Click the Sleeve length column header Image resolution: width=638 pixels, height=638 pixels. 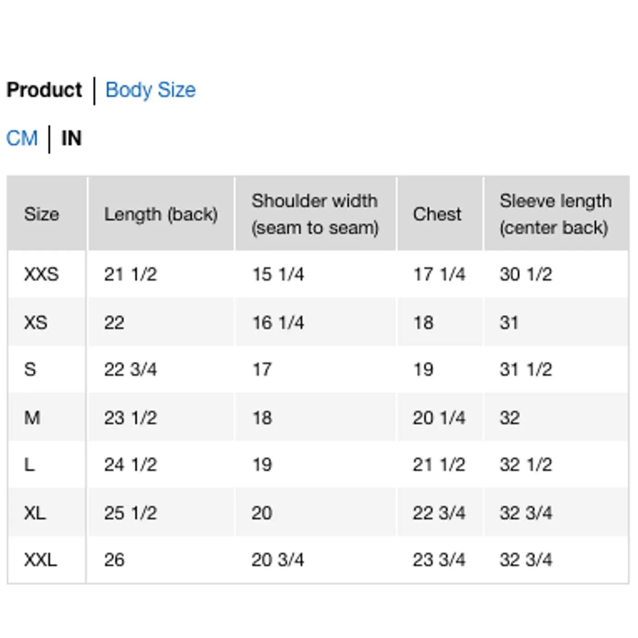point(555,214)
